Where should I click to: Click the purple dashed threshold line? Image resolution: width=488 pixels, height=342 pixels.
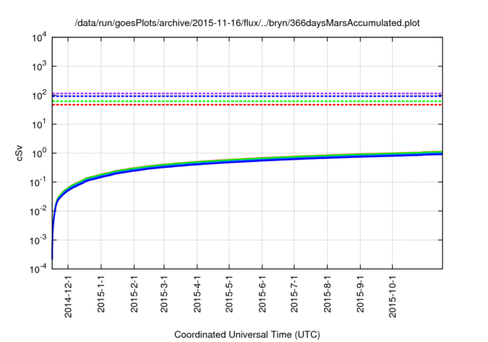pos(247,93)
